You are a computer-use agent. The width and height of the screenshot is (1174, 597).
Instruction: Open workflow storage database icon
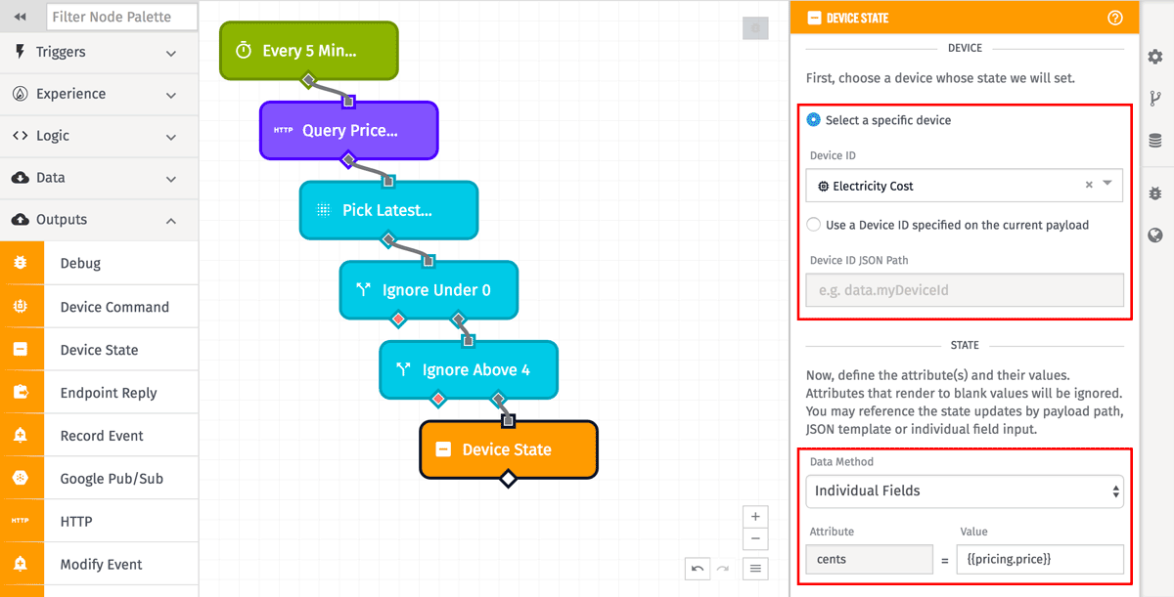[x=1155, y=141]
